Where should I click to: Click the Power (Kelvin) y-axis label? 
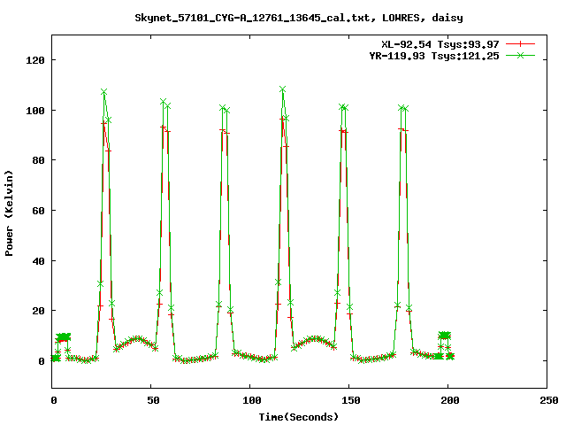tap(9, 213)
